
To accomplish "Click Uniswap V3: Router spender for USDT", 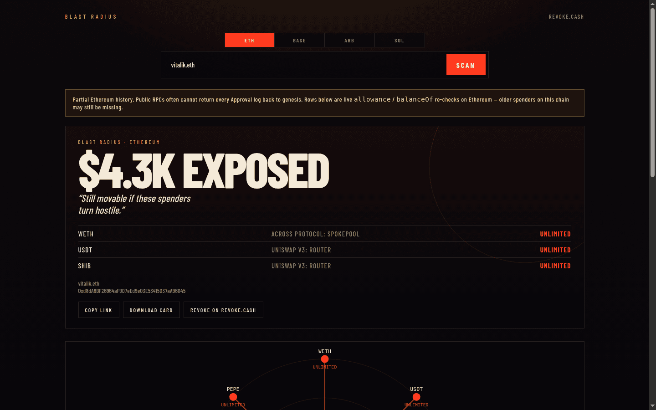I will pos(301,250).
